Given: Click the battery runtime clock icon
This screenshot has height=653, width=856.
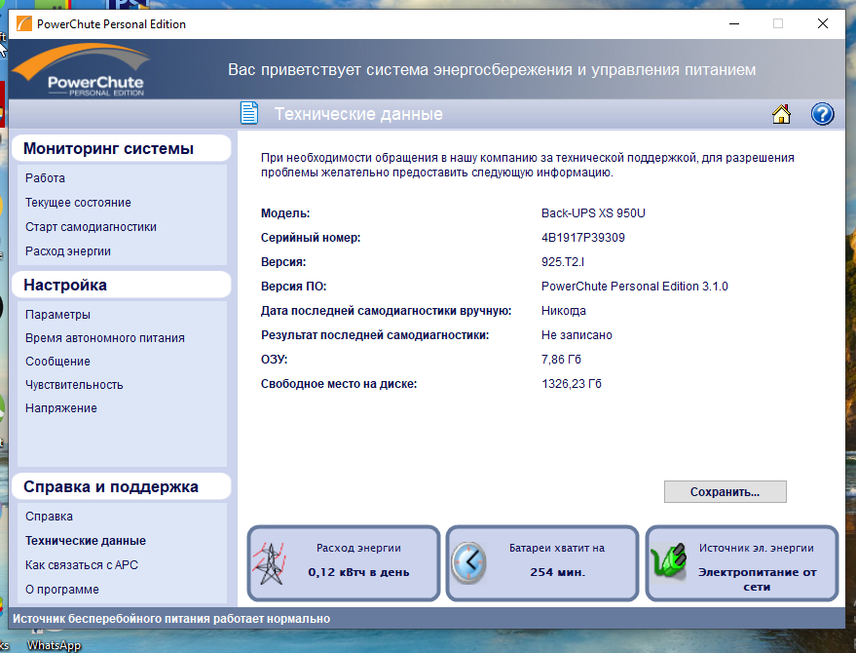Looking at the screenshot, I should (x=468, y=563).
